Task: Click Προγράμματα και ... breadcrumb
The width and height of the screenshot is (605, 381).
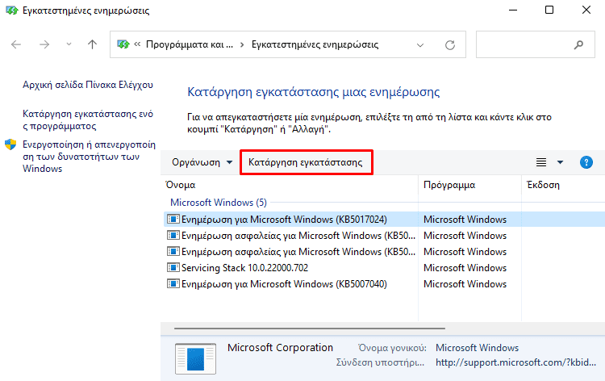Action: tap(190, 44)
